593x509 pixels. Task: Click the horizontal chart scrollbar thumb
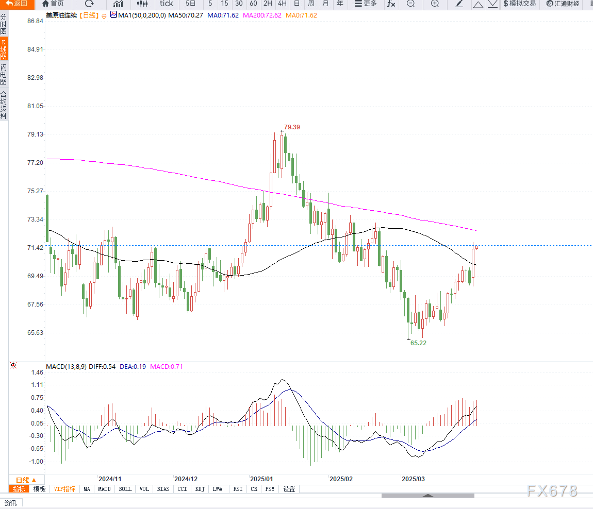point(427,496)
